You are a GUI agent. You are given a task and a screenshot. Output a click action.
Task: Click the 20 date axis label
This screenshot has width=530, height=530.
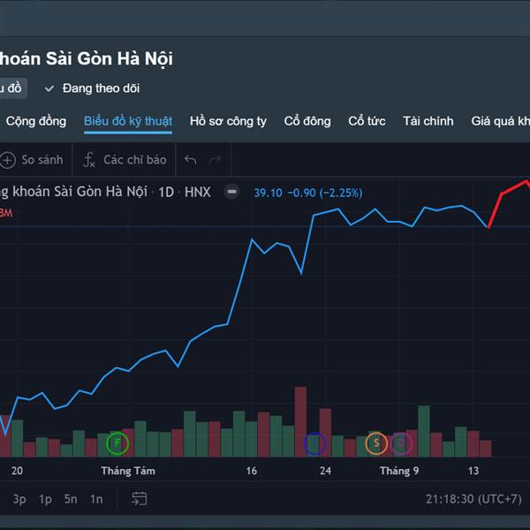[x=17, y=471]
